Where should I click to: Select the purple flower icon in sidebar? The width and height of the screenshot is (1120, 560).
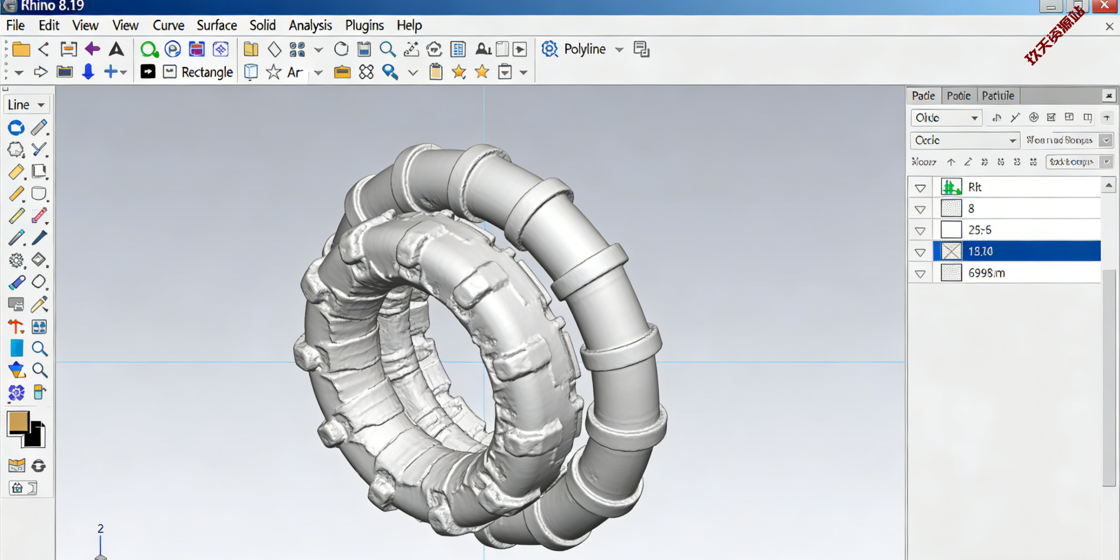pos(17,392)
